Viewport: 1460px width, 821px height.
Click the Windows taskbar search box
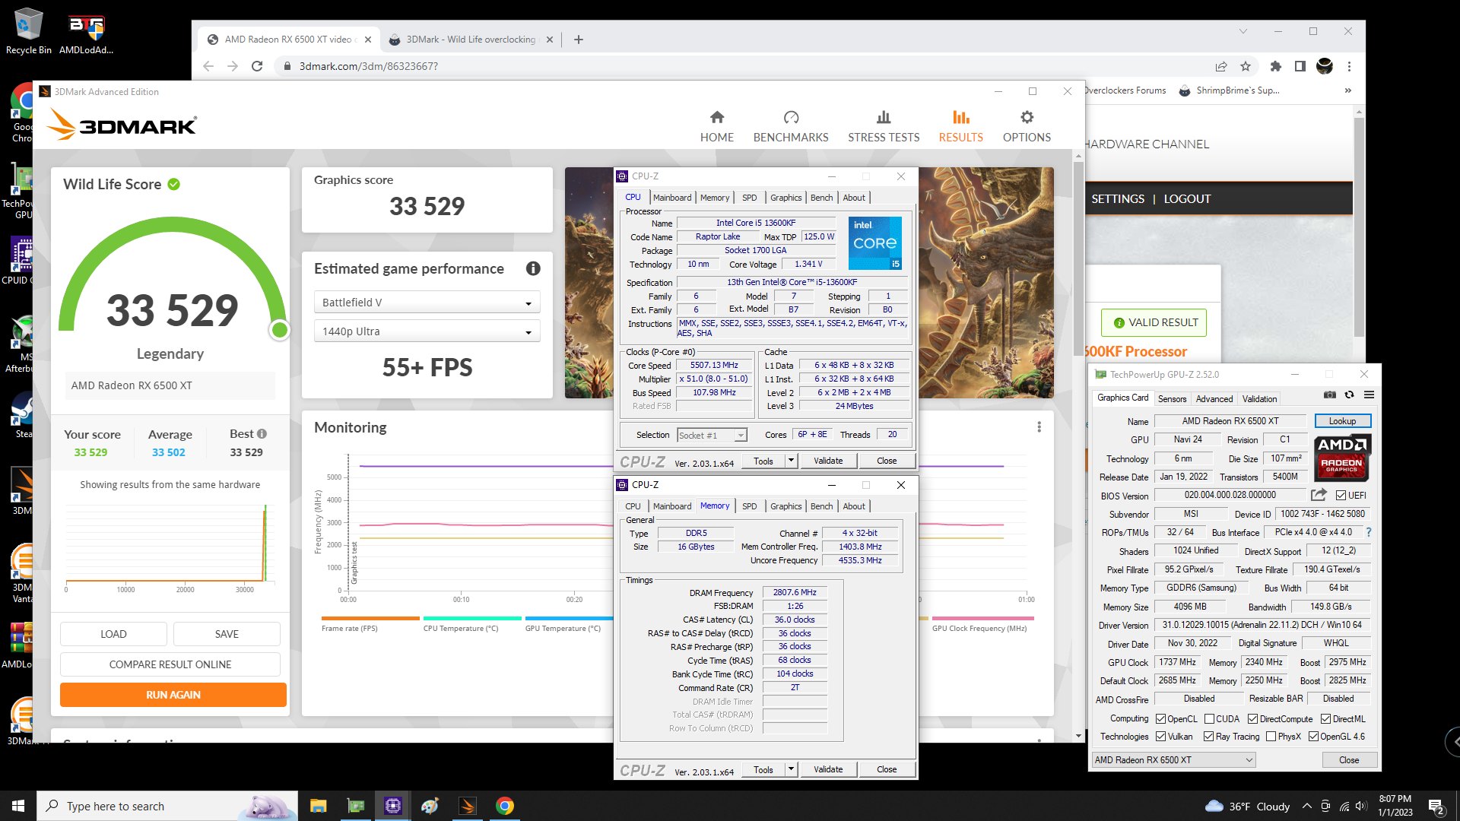coord(167,806)
